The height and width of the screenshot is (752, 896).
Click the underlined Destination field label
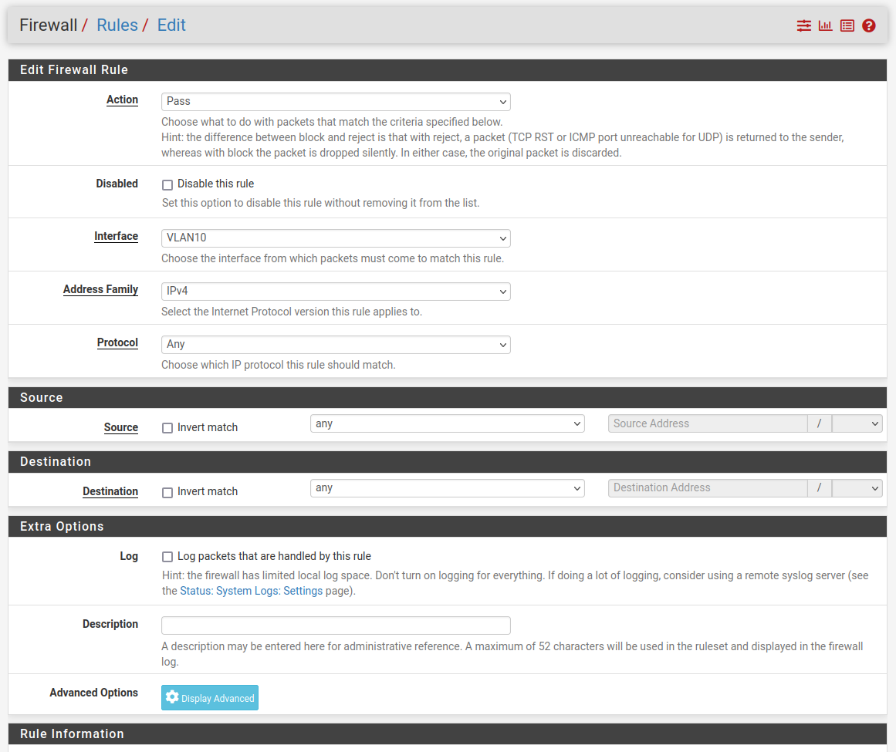(x=110, y=491)
